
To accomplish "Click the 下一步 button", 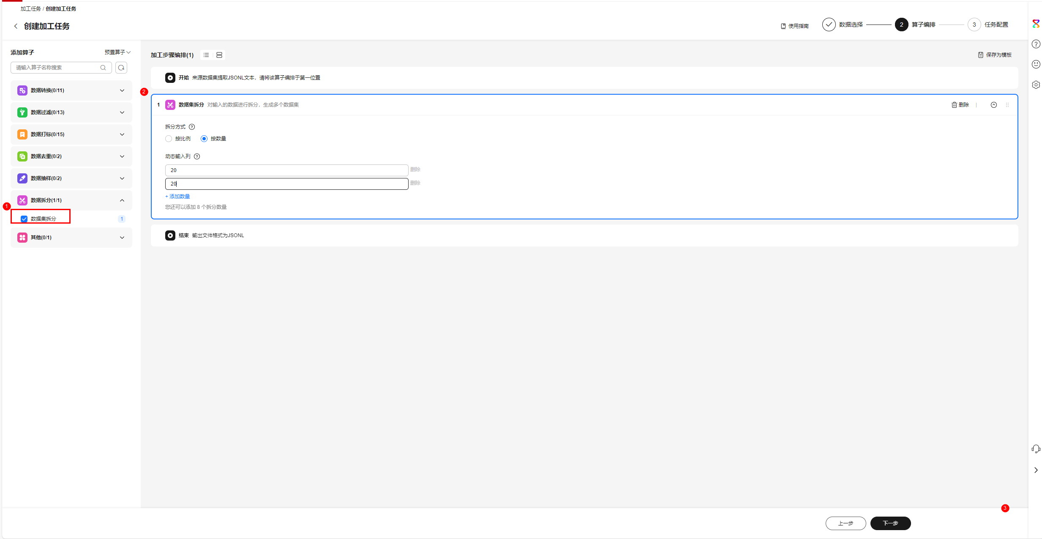I will 890,523.
